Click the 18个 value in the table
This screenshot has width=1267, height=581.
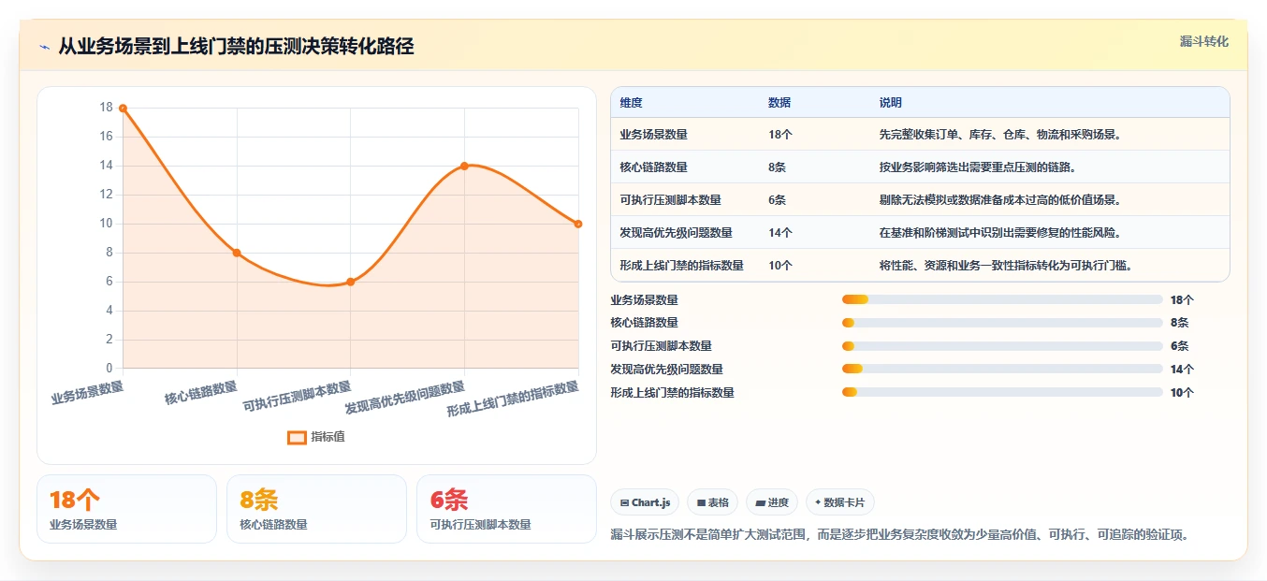click(x=780, y=135)
